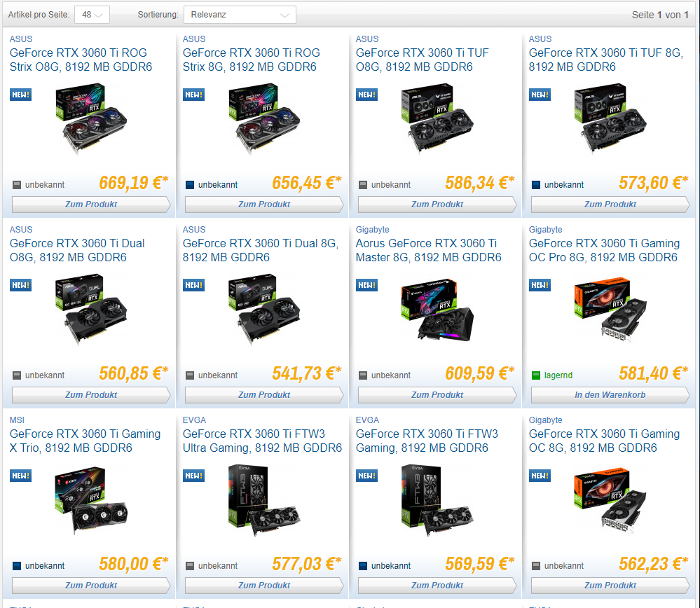
Task: Click MSI Gaming X Trio product image
Action: tap(91, 500)
